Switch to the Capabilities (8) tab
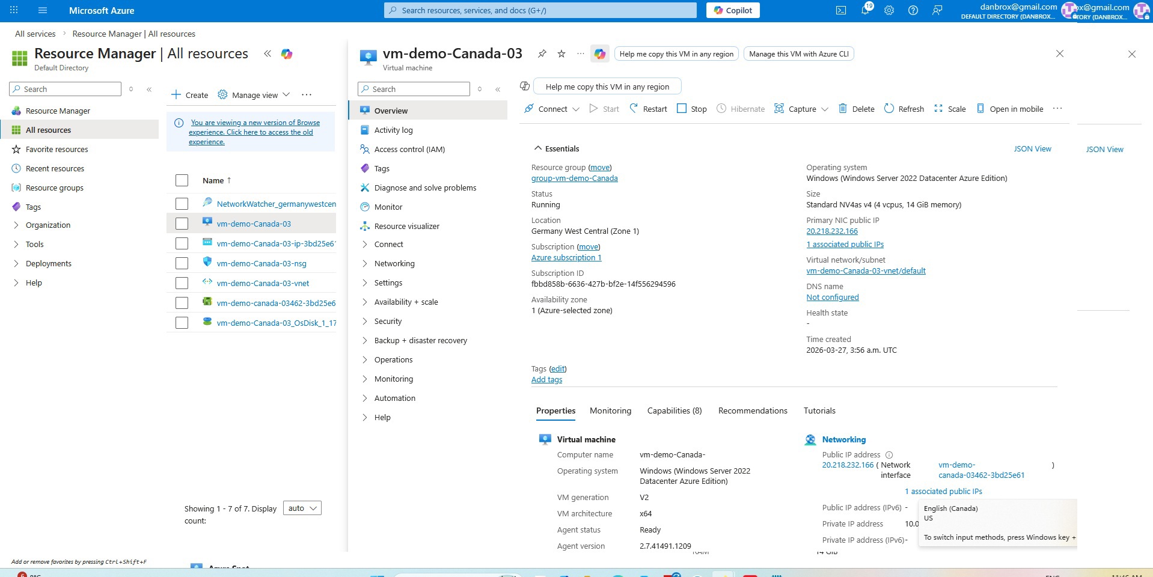Screen dimensions: 1153x577 click(x=674, y=411)
